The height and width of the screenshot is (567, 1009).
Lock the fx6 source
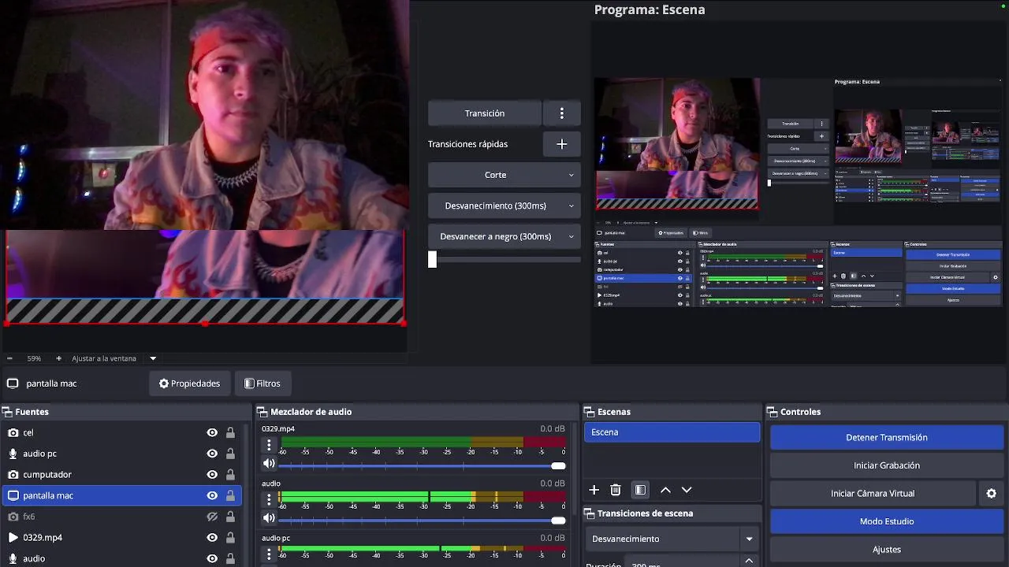coord(230,517)
